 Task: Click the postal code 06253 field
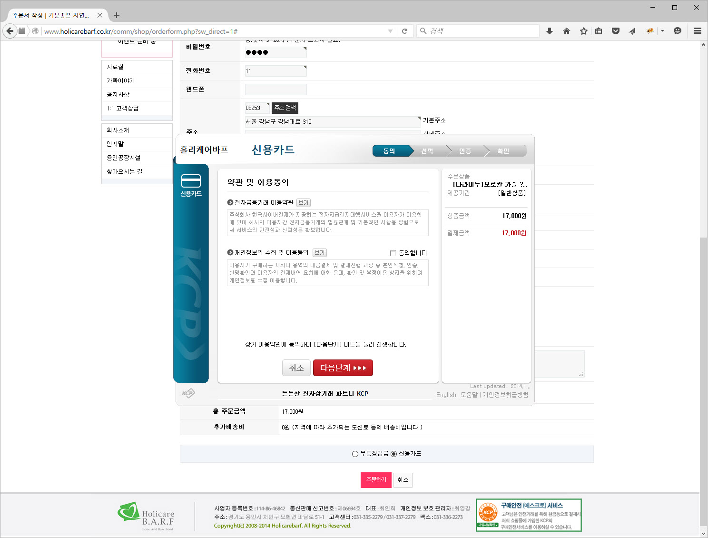pyautogui.click(x=257, y=108)
